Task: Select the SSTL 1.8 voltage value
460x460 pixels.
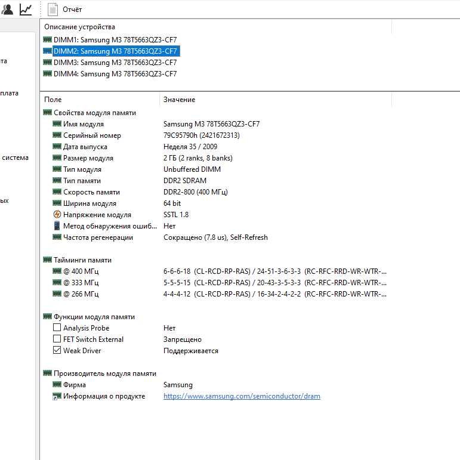Action: point(176,215)
